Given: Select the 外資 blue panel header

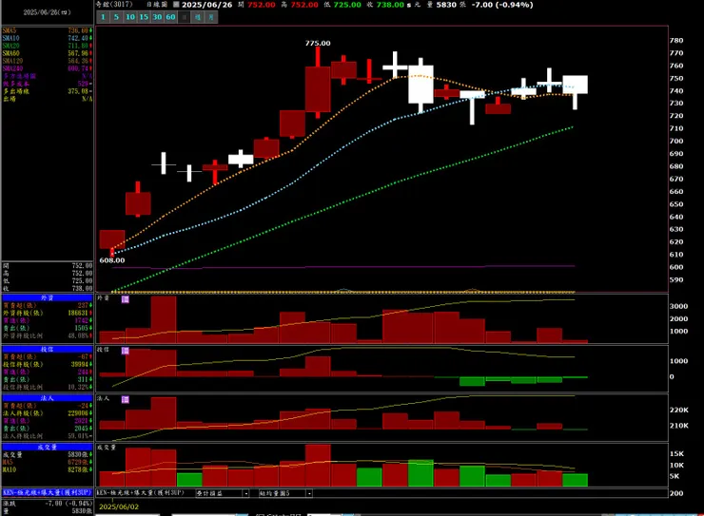Looking at the screenshot, I should 48,297.
